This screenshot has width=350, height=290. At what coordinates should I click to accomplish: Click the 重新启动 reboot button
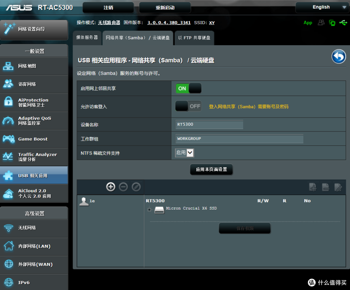165,7
